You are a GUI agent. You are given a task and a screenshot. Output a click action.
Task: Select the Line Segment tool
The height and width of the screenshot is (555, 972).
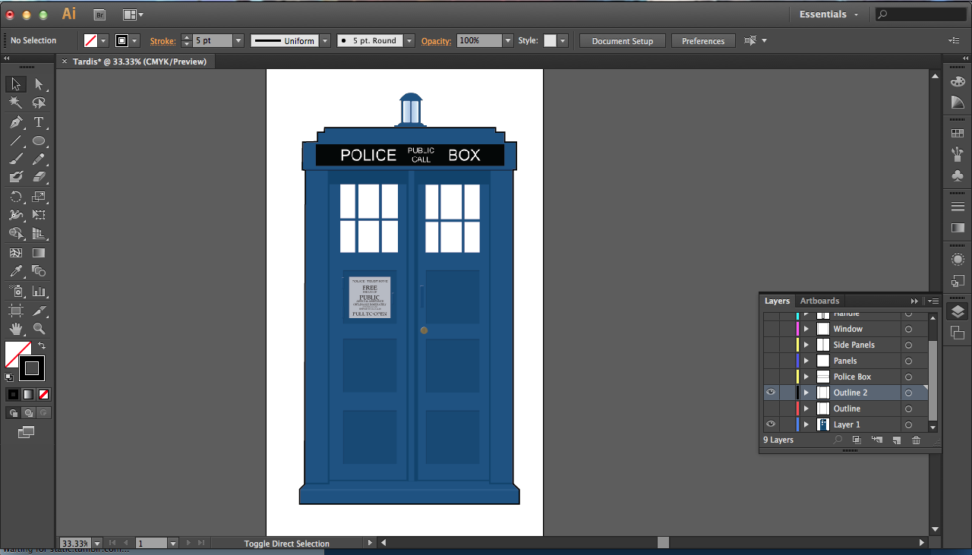tap(16, 140)
